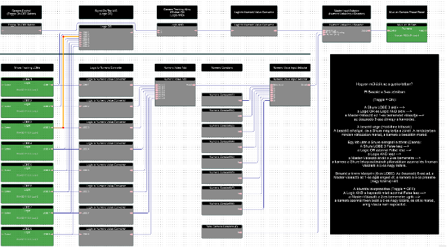Select the converter block with LOBE 1 input
This screenshot has height=247, width=447.
point(106,86)
